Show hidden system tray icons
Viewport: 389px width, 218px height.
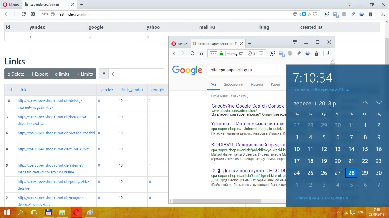pos(339,212)
